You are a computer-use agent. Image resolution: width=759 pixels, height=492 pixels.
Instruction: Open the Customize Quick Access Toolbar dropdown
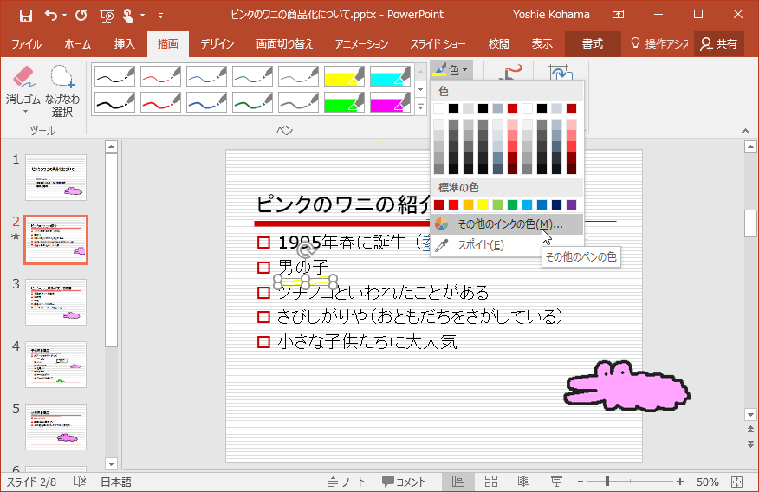[x=161, y=16]
